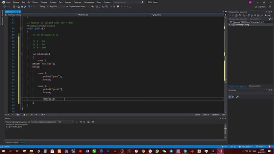Click the Property Pages wrench icon in Properties
The height and width of the screenshot is (154, 274).
point(237,97)
